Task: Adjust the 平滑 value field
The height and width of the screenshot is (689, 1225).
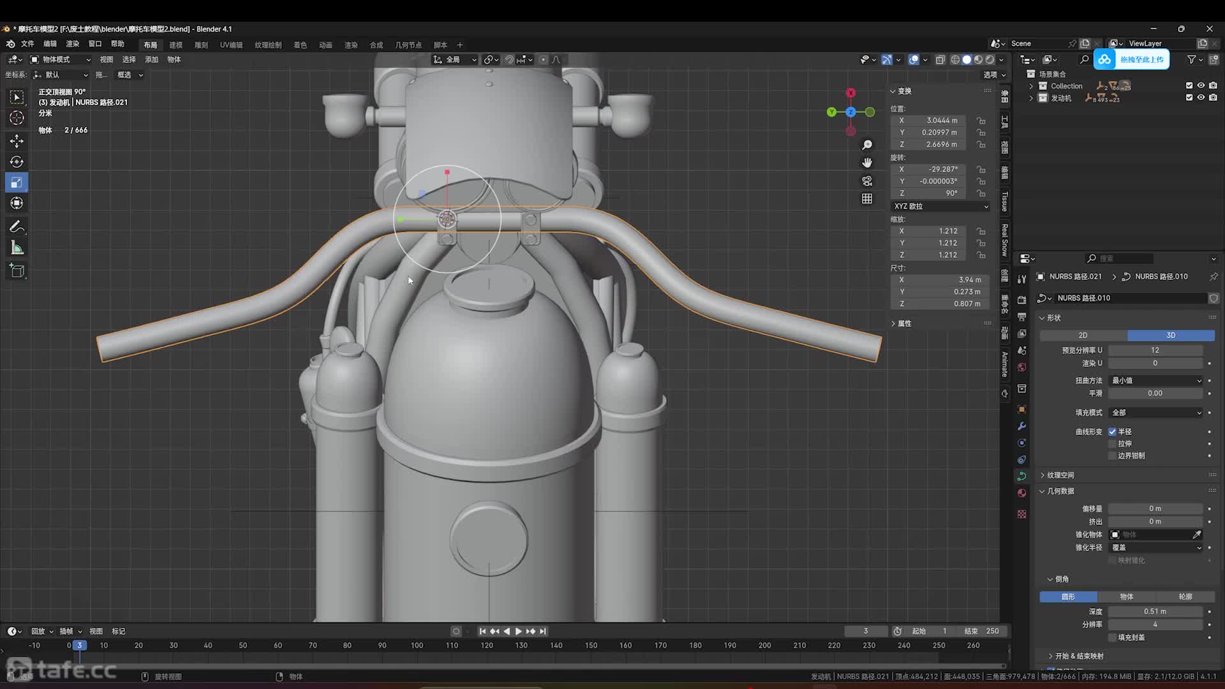Action: pyautogui.click(x=1155, y=394)
